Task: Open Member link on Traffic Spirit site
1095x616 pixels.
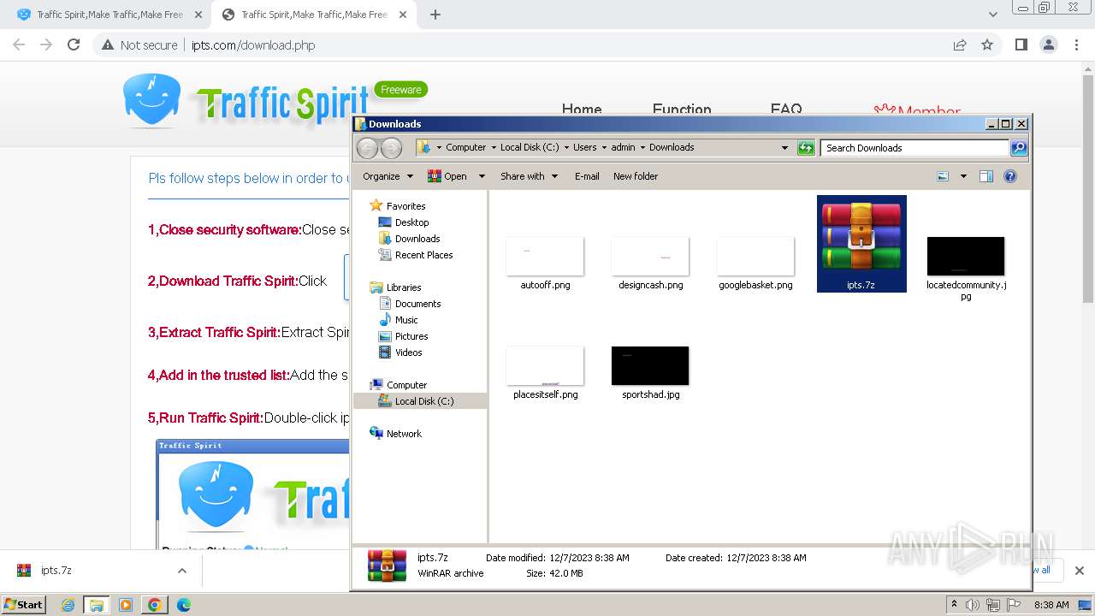Action: [917, 110]
